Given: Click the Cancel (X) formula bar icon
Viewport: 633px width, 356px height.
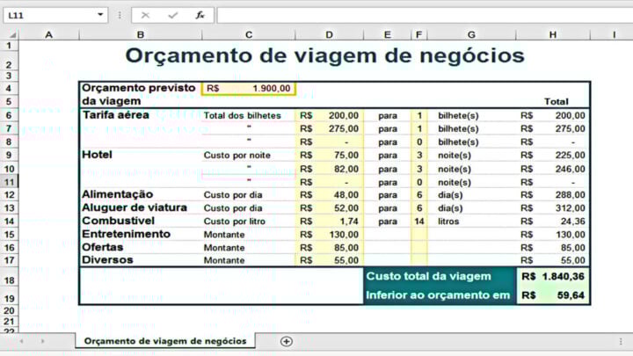Looking at the screenshot, I should (146, 15).
